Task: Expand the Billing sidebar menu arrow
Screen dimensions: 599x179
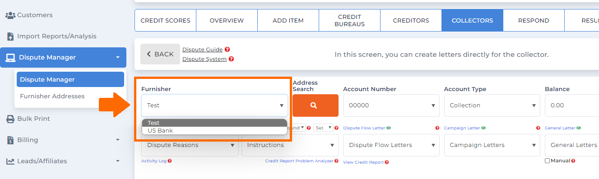Action: 117,140
